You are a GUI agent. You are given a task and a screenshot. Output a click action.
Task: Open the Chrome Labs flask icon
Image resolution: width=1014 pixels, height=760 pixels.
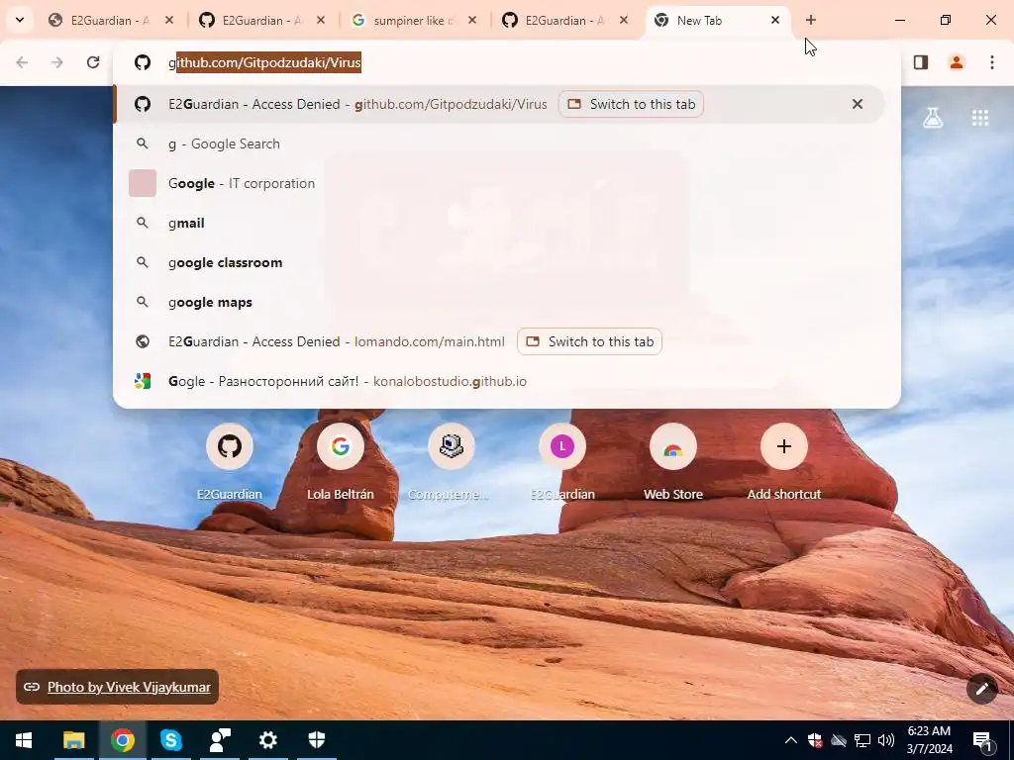coord(933,118)
